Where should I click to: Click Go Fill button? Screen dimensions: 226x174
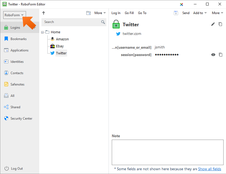point(129,13)
